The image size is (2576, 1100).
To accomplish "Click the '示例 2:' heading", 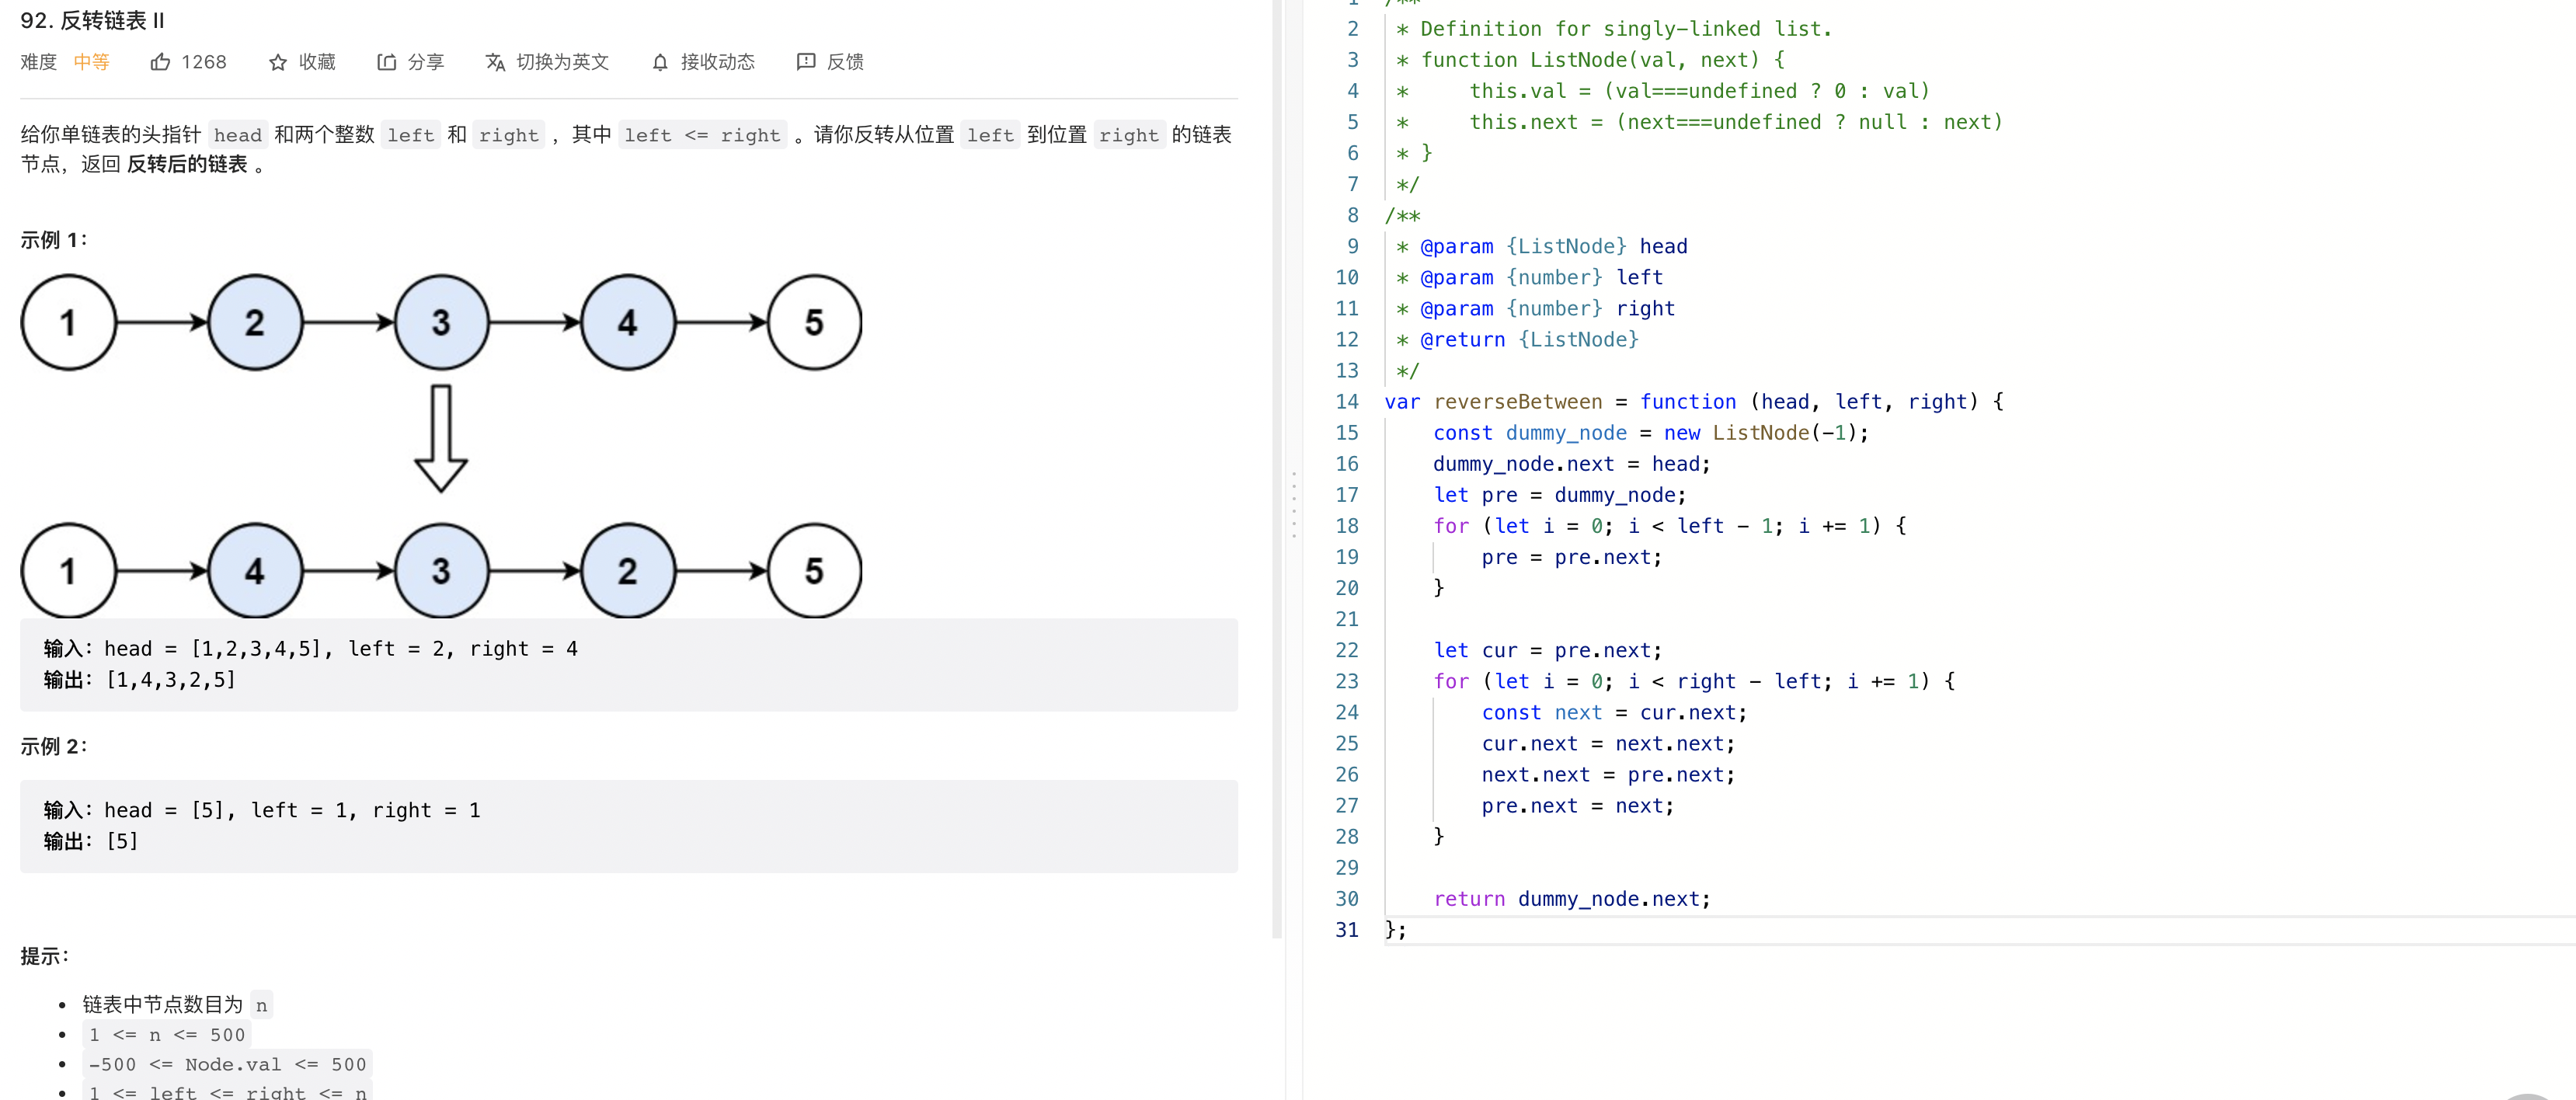I will 54,747.
